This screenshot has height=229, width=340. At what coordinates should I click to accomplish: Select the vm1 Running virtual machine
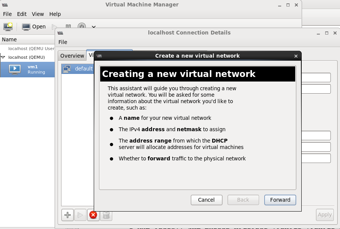point(27,69)
